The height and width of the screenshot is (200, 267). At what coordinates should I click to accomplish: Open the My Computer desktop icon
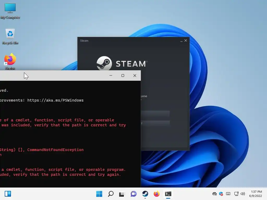point(10,11)
